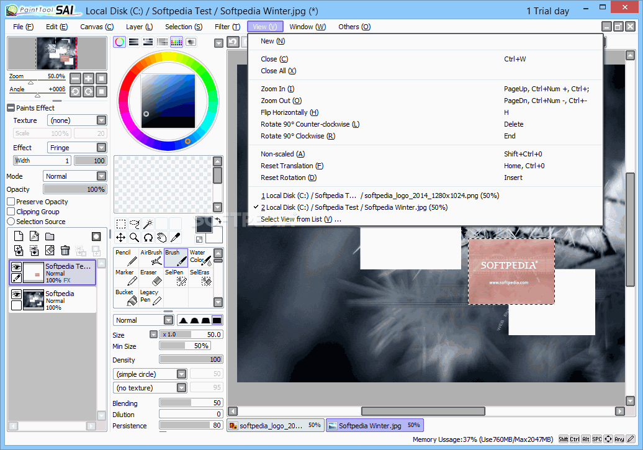Switch to softpedia_logo_20... document tab

tap(276, 425)
